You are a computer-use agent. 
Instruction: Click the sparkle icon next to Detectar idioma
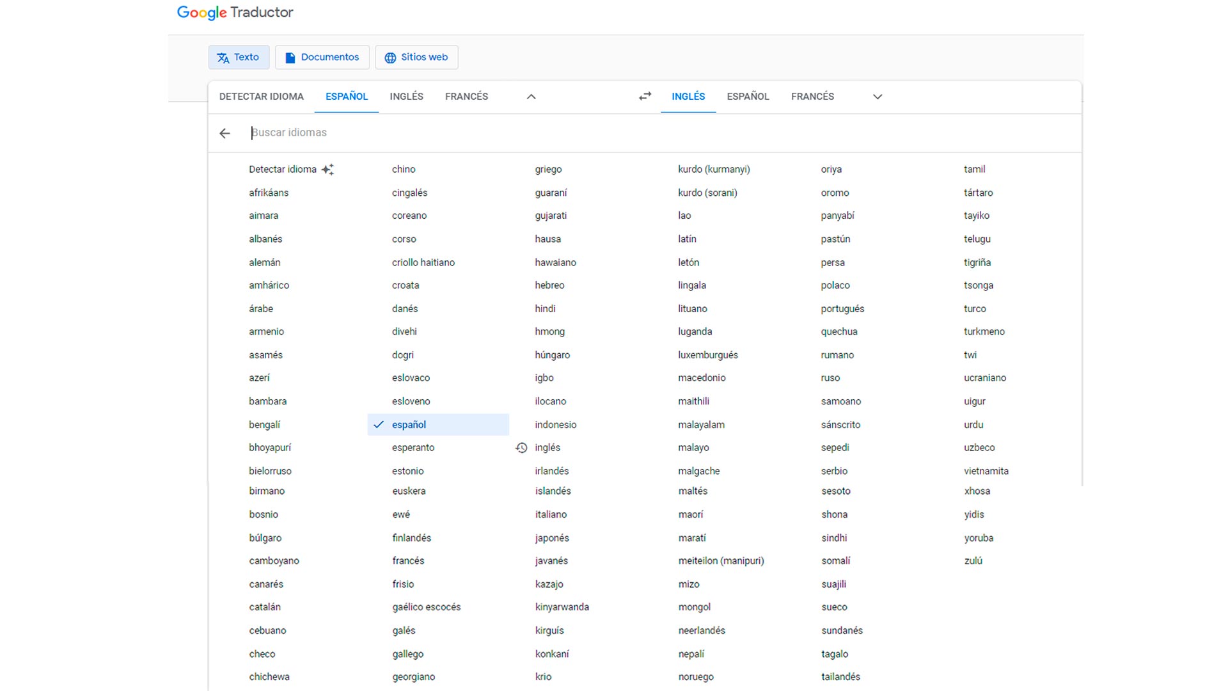(327, 170)
